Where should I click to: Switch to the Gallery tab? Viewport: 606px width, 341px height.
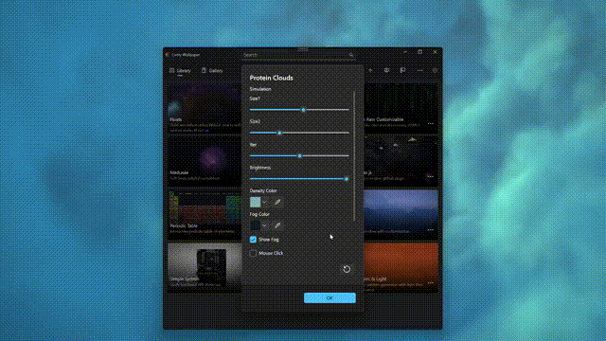[212, 71]
